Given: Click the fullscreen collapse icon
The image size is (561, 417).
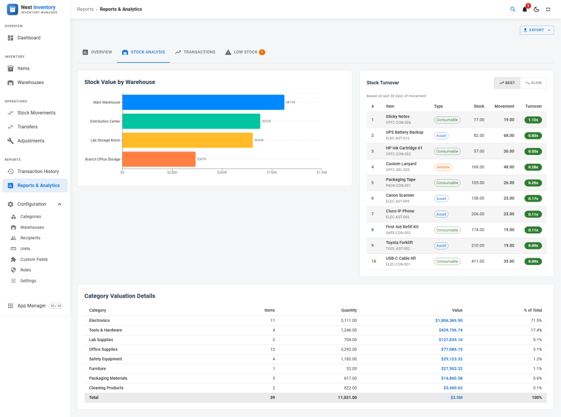Looking at the screenshot, I should pos(548,9).
